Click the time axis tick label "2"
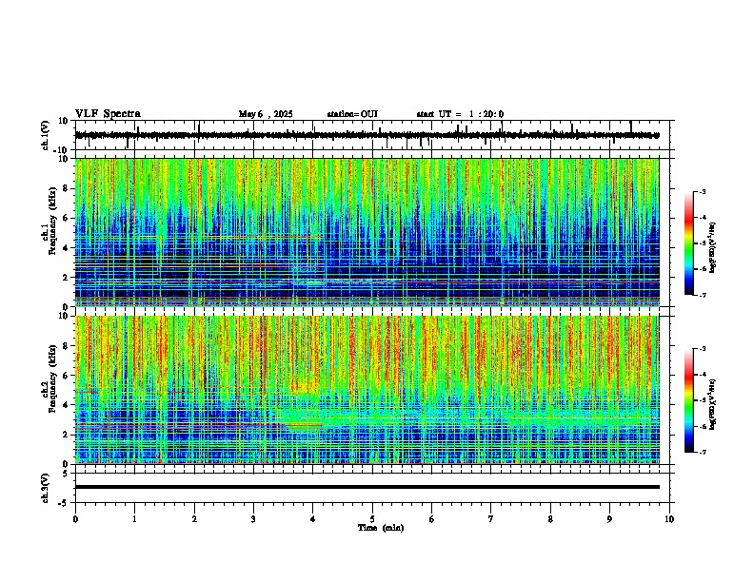The height and width of the screenshot is (582, 754). (194, 519)
